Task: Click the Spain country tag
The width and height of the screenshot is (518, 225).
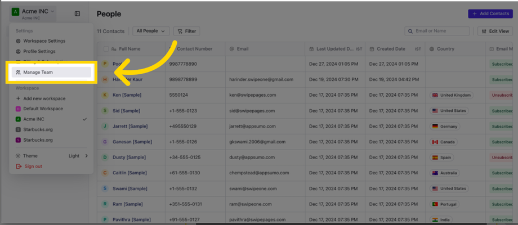Action: [441, 157]
